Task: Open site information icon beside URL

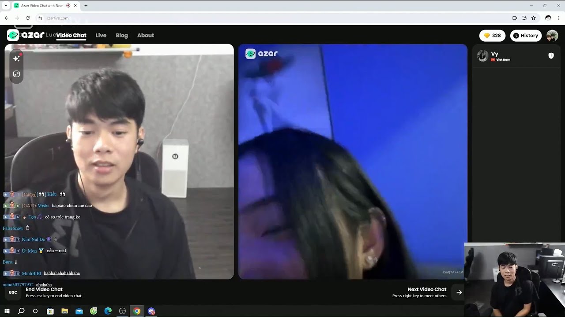Action: point(40,18)
